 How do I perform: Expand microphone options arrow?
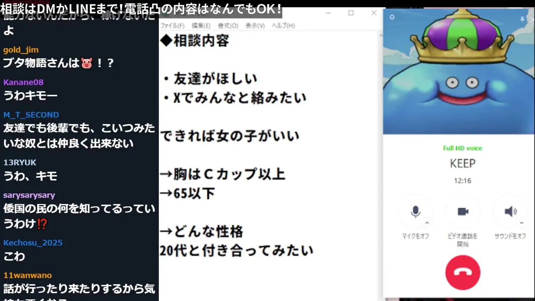coord(427,223)
